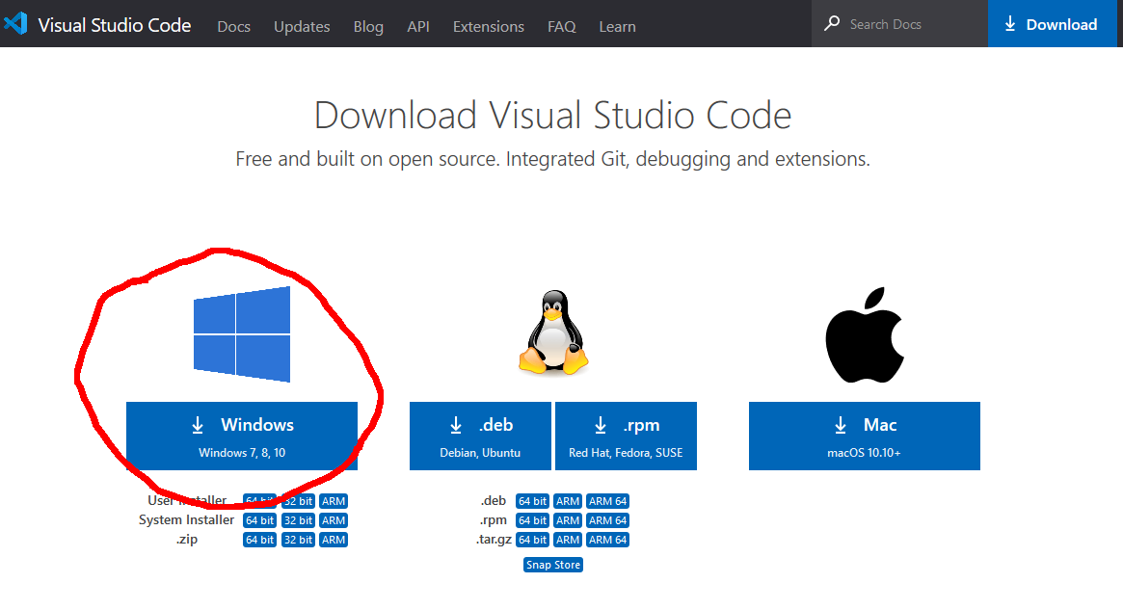The width and height of the screenshot is (1123, 610).
Task: Click the Visual Studio Code logo
Action: point(15,24)
